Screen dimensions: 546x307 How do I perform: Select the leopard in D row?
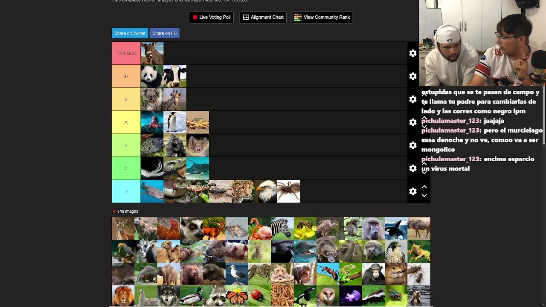pos(243,191)
